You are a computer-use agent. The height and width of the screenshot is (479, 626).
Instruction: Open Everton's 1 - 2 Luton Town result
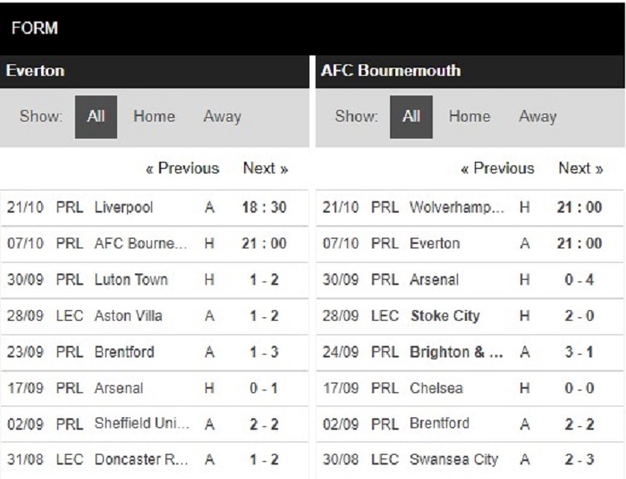[154, 280]
